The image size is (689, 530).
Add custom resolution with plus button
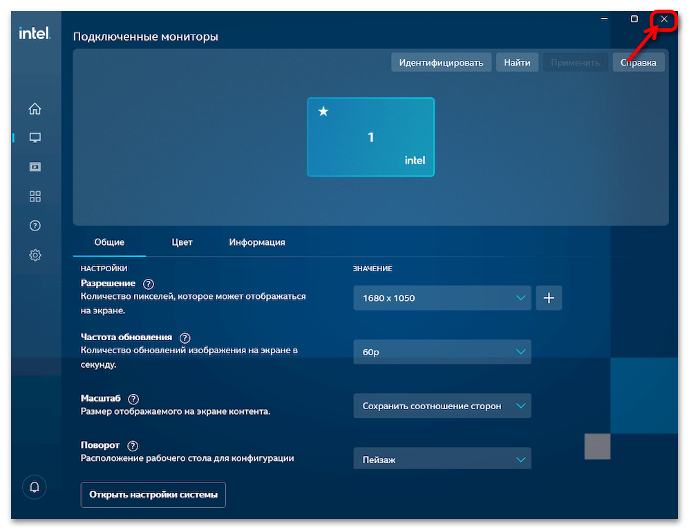549,298
